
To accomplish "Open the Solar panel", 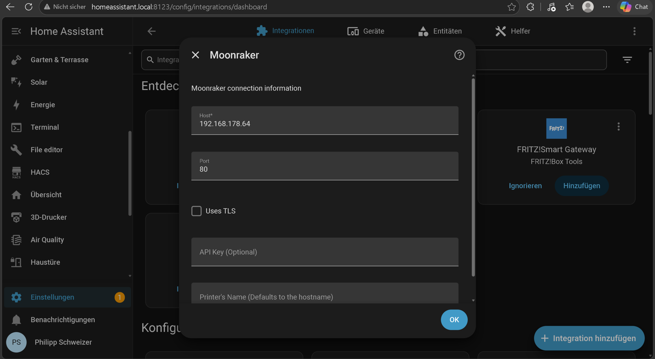I will pos(68,82).
